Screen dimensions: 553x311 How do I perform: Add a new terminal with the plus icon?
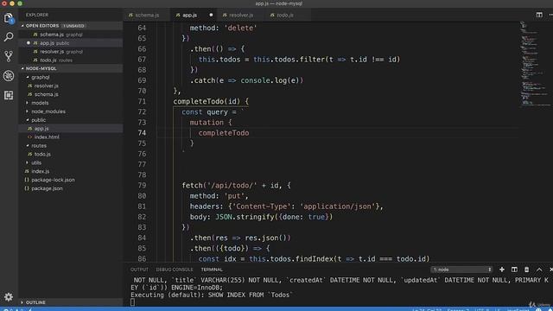point(501,270)
